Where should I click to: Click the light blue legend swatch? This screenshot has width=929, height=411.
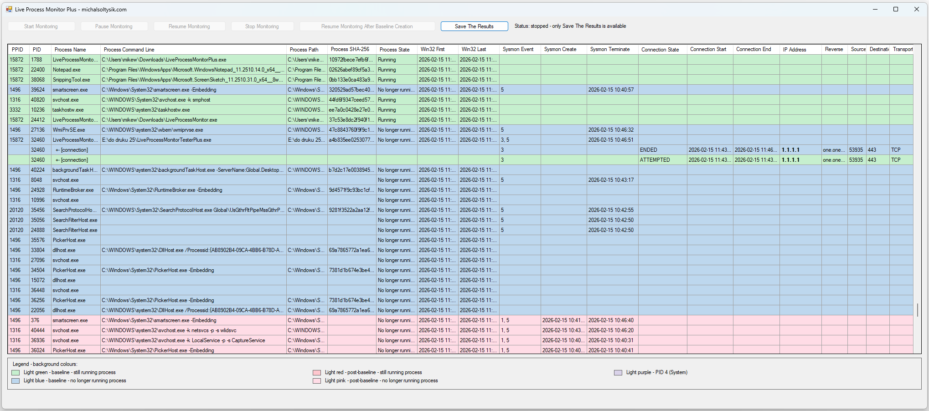pyautogui.click(x=15, y=381)
